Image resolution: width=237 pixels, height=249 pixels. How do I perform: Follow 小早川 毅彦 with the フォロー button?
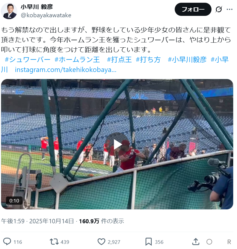[193, 9]
